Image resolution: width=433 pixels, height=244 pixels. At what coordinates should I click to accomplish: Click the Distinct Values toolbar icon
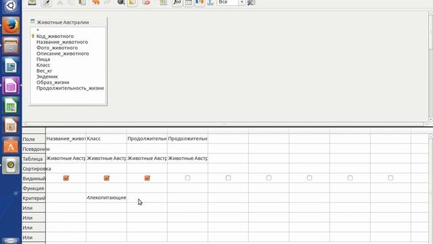[210, 2]
